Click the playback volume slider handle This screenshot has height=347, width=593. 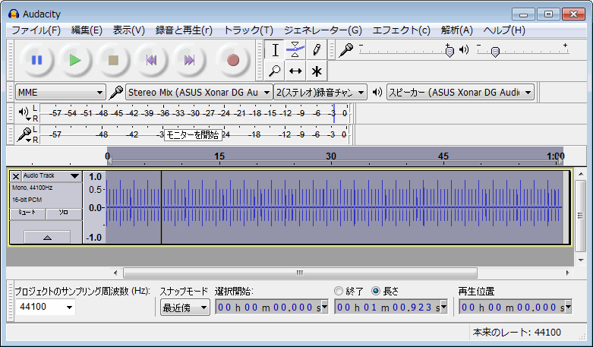tap(495, 51)
